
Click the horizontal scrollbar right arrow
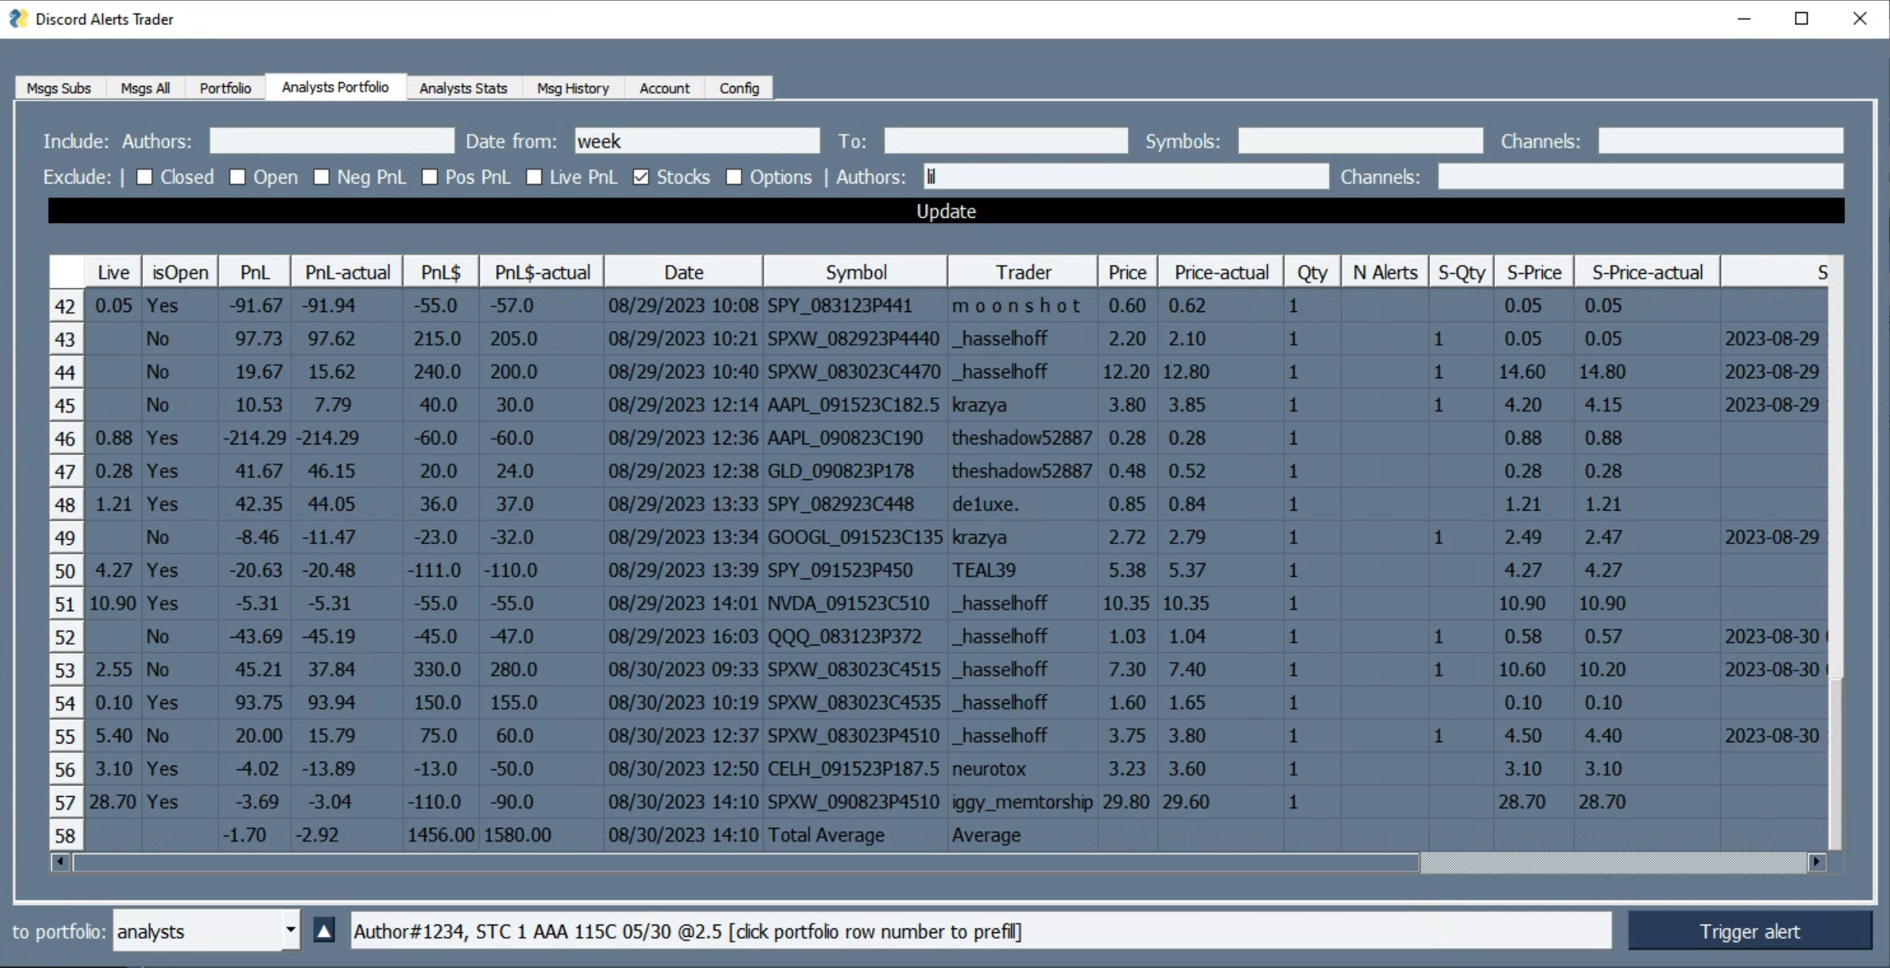pos(1817,862)
